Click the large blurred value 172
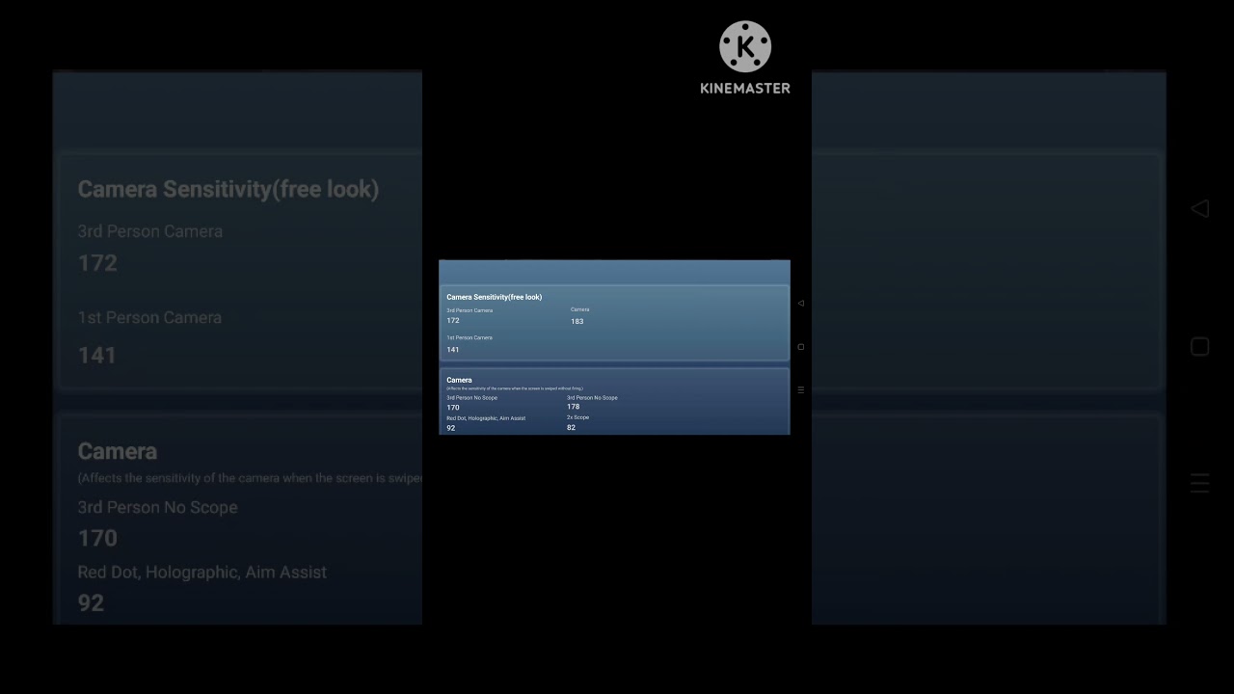 [97, 263]
